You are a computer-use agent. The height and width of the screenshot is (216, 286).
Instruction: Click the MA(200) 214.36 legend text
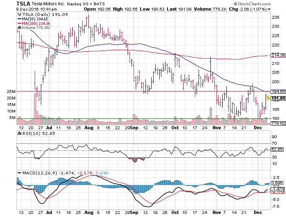pos(36,23)
